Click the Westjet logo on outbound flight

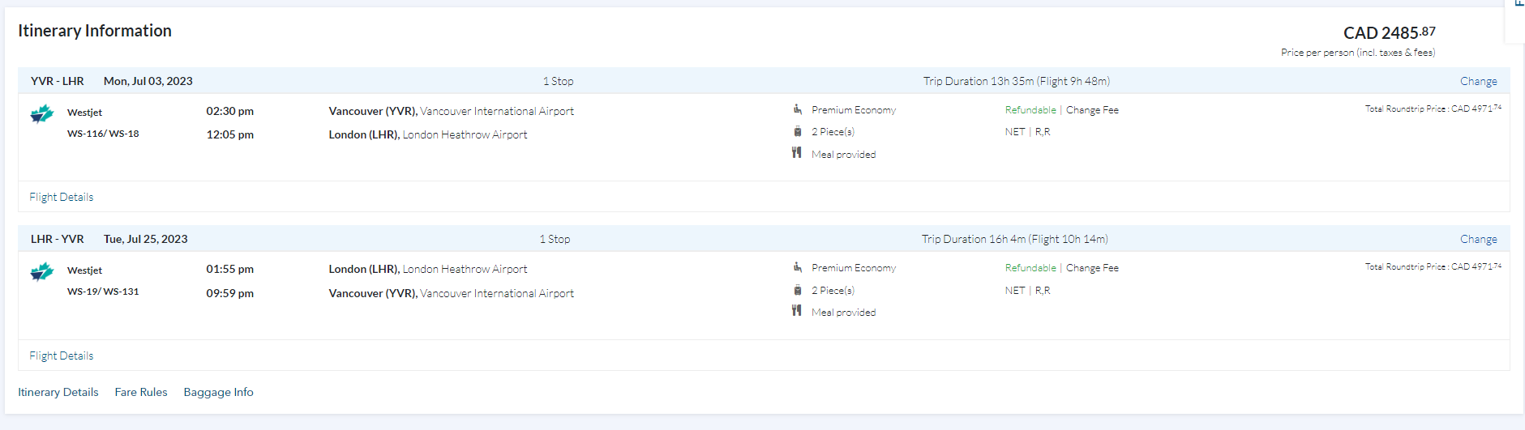[42, 113]
